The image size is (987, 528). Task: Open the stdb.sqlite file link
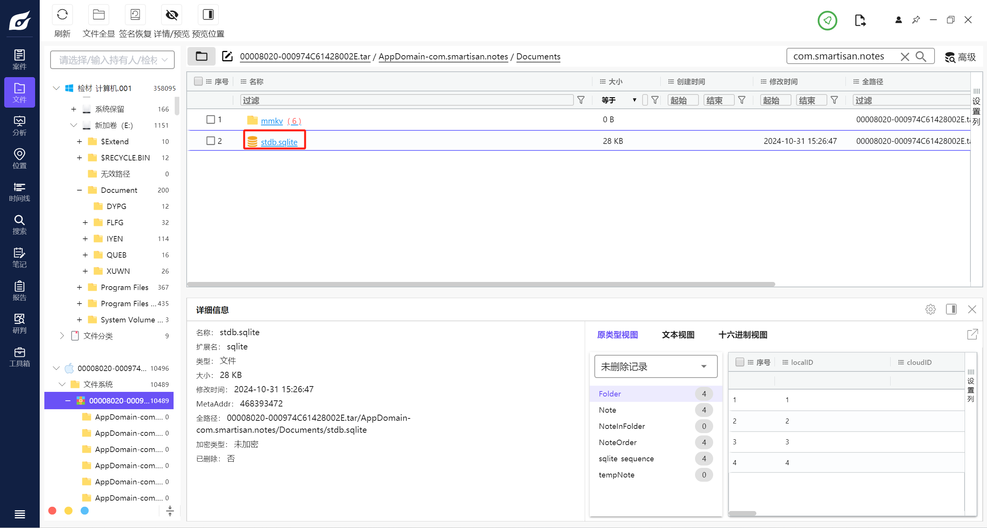279,142
